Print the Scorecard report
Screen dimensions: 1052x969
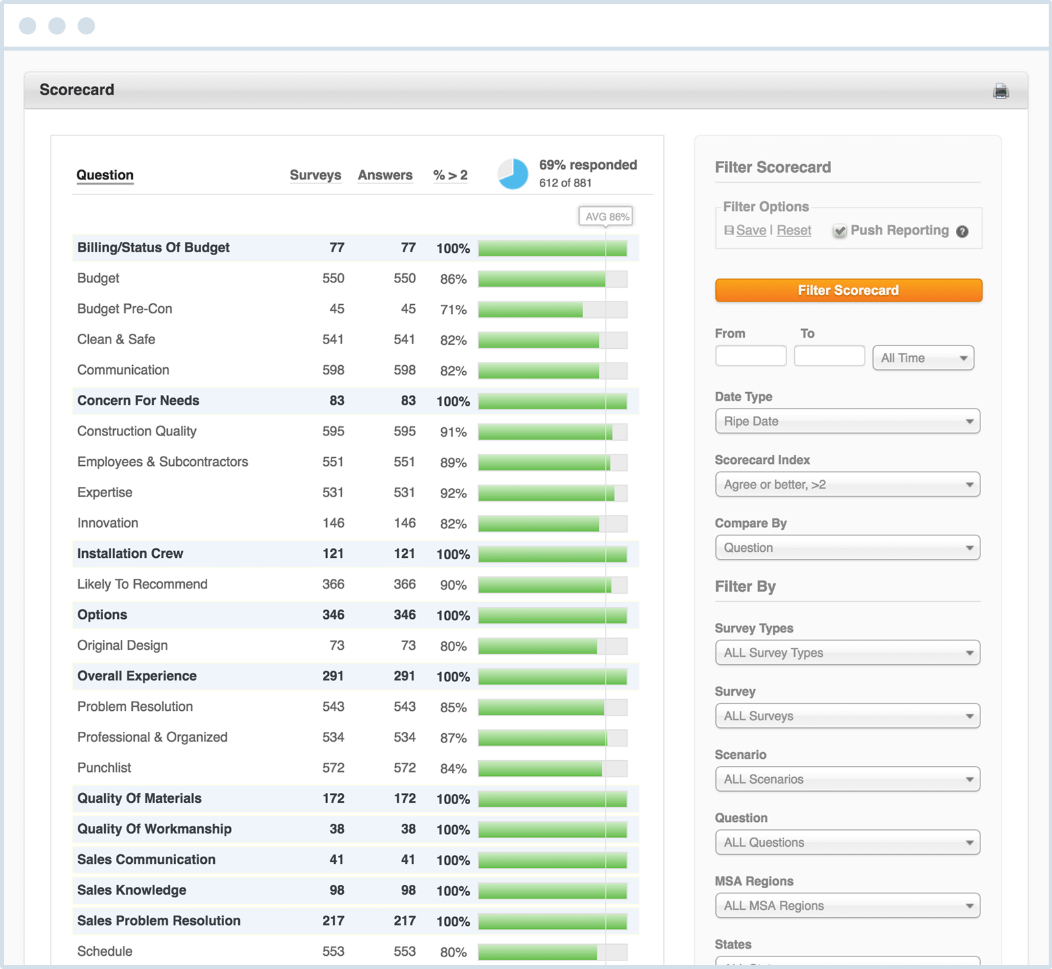pyautogui.click(x=1000, y=92)
